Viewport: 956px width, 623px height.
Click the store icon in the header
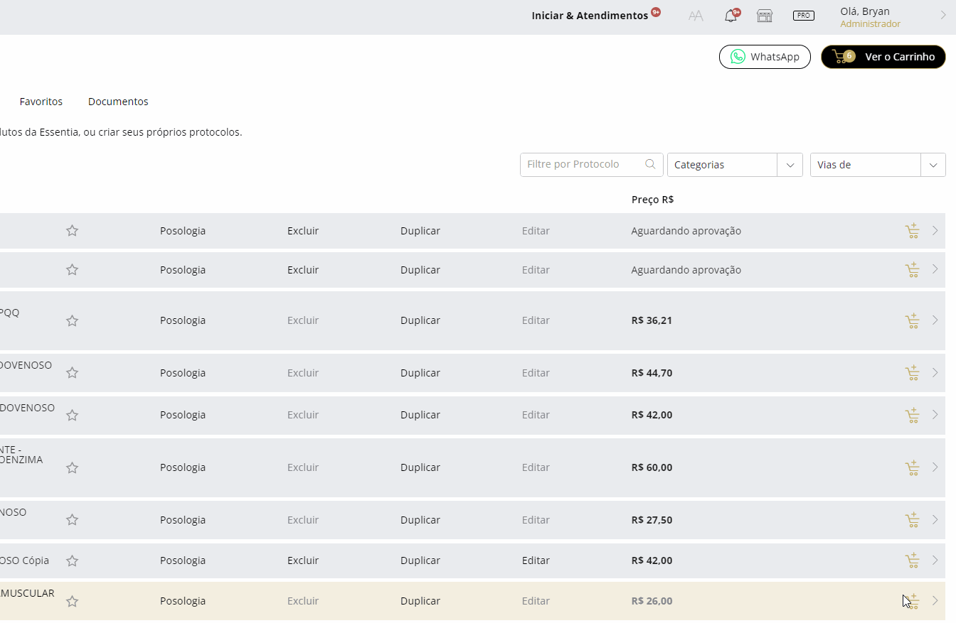click(x=765, y=16)
